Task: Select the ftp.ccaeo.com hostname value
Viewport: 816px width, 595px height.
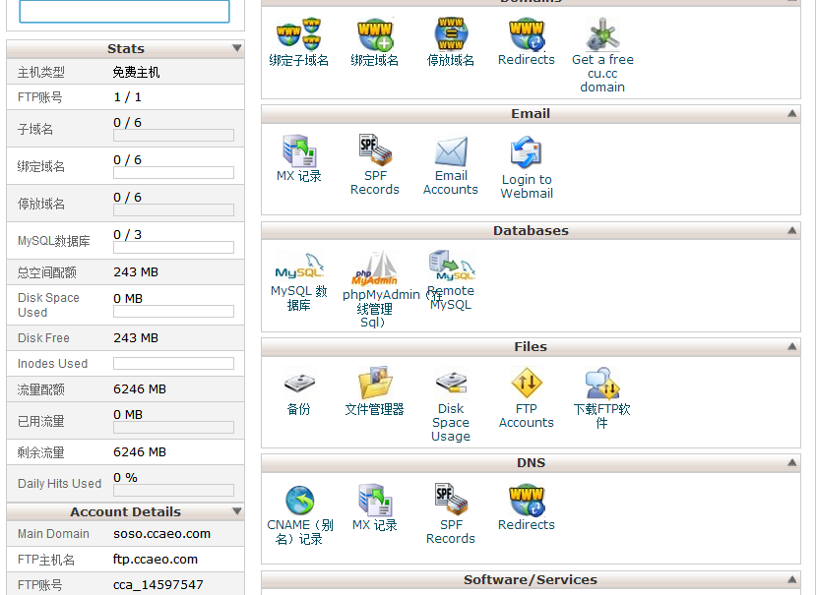Action: (x=156, y=560)
